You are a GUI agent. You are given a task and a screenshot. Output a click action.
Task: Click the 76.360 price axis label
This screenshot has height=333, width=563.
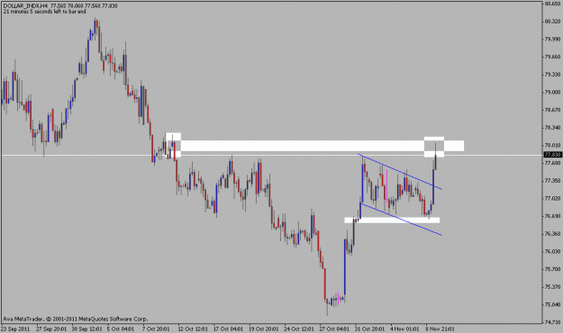(553, 234)
